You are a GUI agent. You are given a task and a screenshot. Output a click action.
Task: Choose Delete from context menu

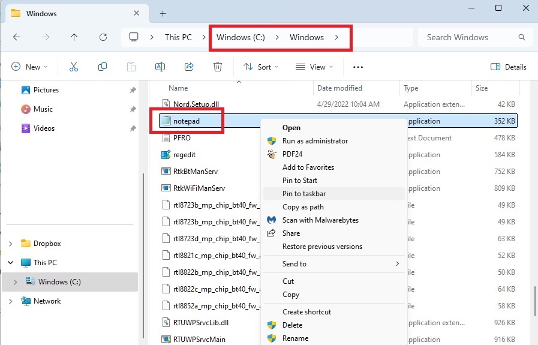point(334,325)
